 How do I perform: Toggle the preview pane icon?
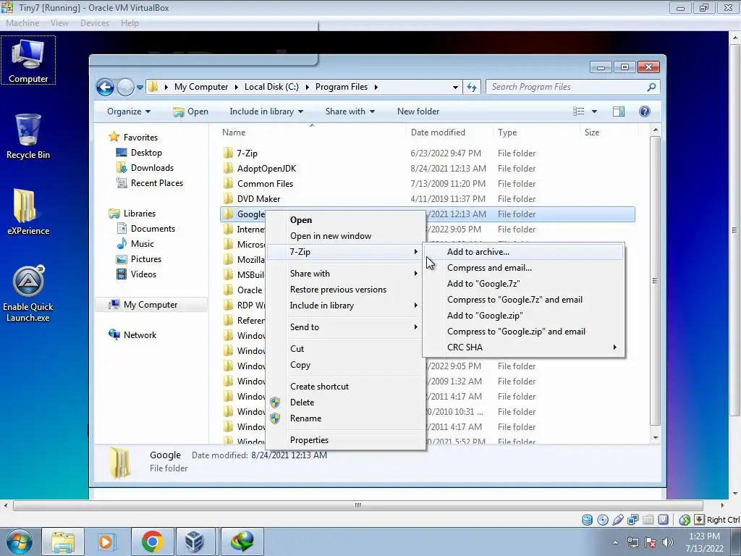tap(618, 111)
